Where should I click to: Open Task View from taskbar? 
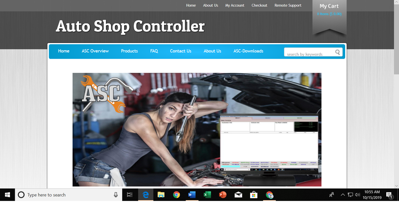click(x=130, y=195)
